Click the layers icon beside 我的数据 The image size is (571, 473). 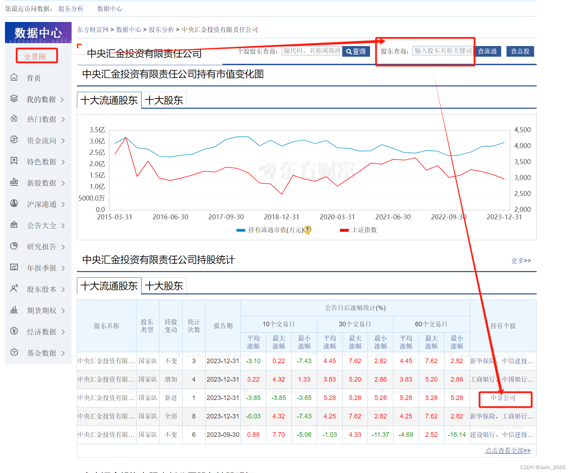[x=14, y=98]
